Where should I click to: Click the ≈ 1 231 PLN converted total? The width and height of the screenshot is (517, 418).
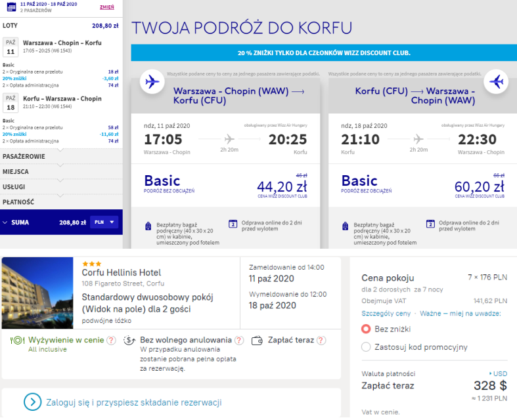(x=489, y=398)
